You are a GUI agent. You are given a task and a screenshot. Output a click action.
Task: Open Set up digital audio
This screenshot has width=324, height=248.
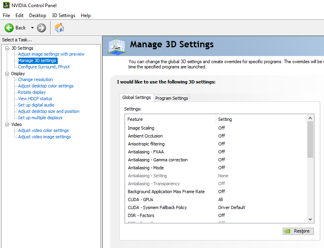click(x=36, y=105)
